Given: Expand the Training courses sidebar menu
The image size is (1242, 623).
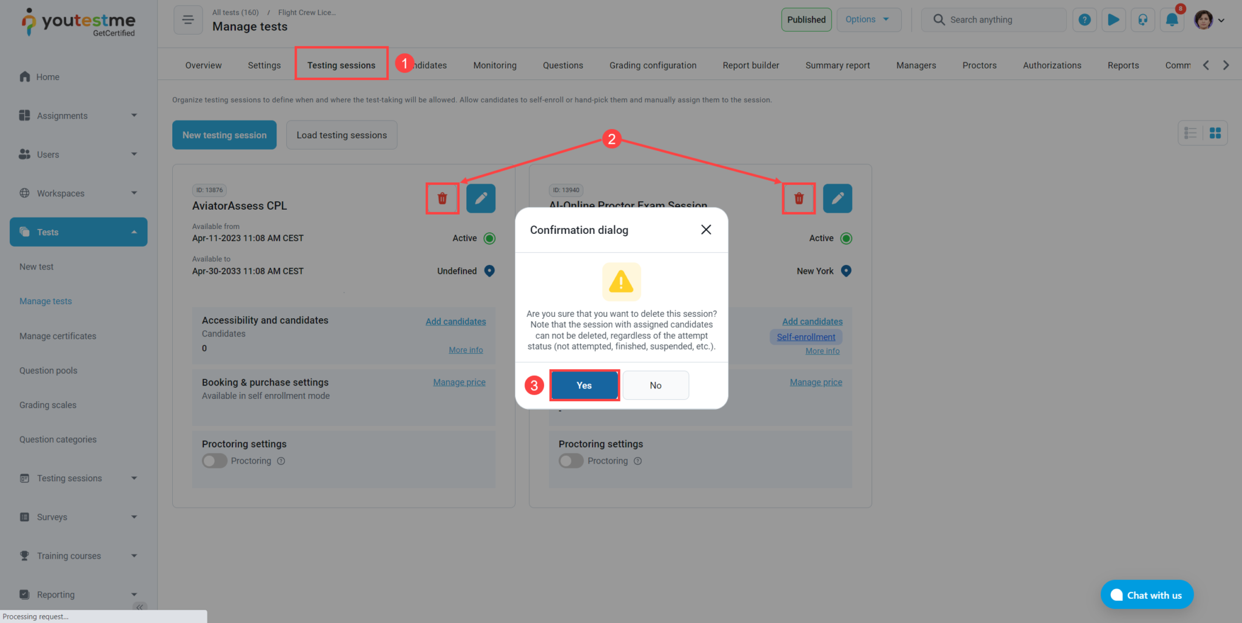Looking at the screenshot, I should click(x=79, y=556).
